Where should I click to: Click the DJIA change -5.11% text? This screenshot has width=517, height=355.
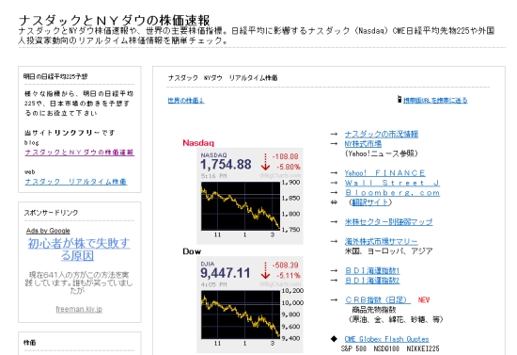(x=289, y=275)
